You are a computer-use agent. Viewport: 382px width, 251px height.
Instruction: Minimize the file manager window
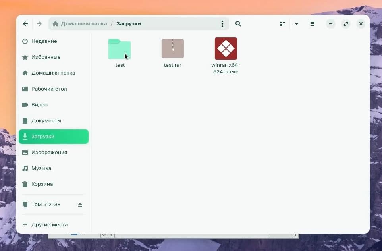pos(331,24)
